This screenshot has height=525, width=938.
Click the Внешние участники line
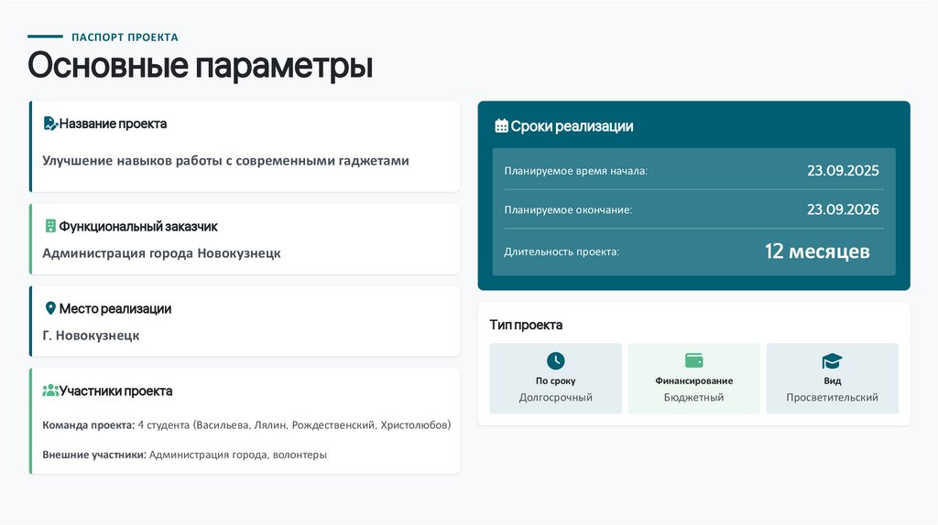point(184,455)
